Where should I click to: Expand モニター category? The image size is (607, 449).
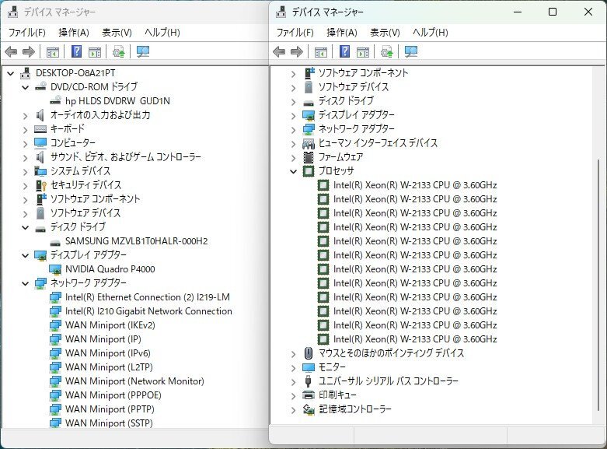(x=294, y=367)
